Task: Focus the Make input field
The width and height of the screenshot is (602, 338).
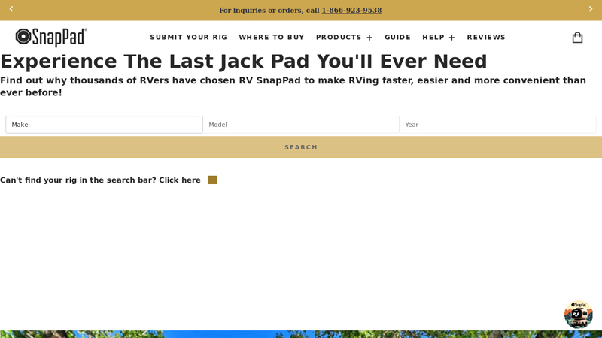Action: 104,125
